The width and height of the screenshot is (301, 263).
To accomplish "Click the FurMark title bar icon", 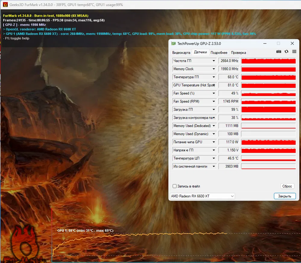I will (x=5, y=5).
